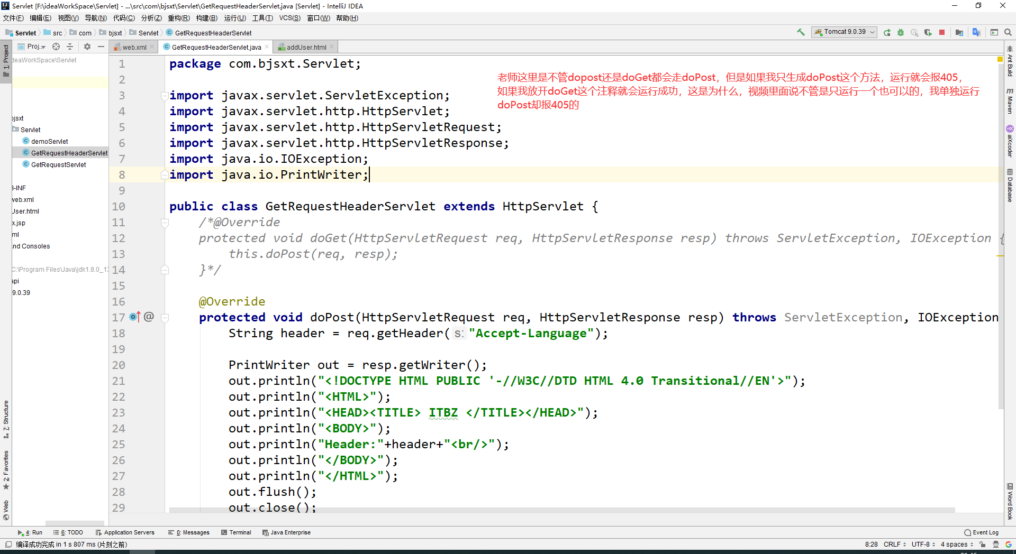Close the addUser.html tab
Image resolution: width=1016 pixels, height=554 pixels.
(332, 47)
